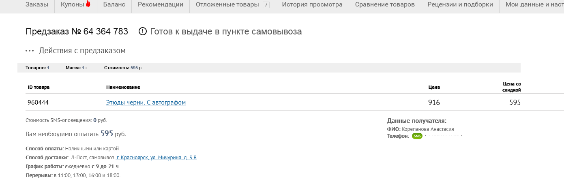564x188 pixels.
Task: Open Рецензии и подборки tab
Action: point(460,5)
